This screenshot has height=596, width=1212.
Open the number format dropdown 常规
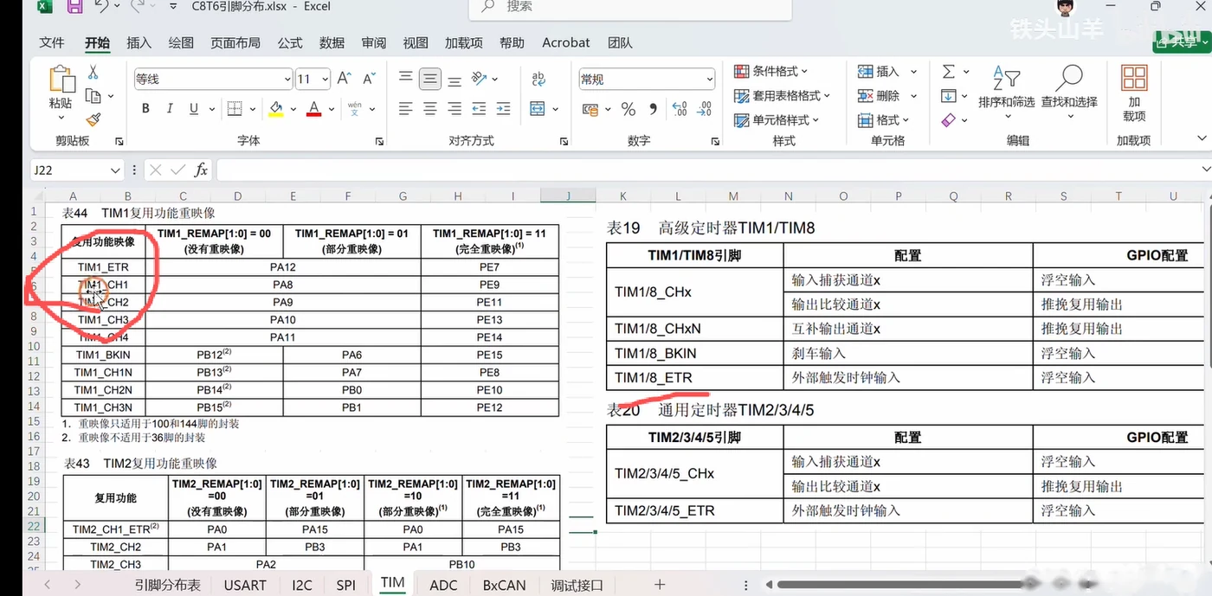point(710,80)
